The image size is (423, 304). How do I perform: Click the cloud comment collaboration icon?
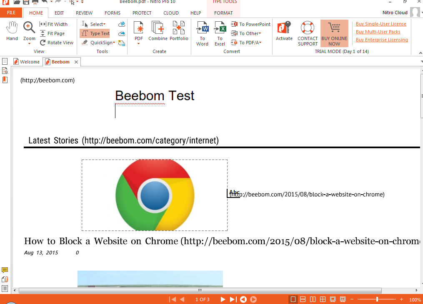tap(122, 43)
